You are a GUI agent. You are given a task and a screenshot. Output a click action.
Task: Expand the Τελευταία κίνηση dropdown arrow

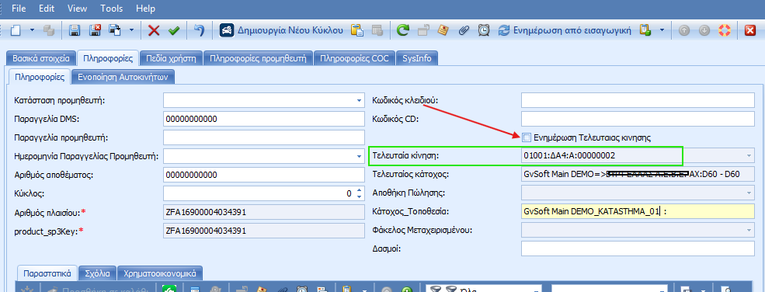pyautogui.click(x=749, y=155)
